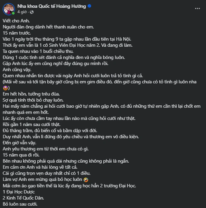Open the "4 giờ" post timestamp

click(x=22, y=12)
